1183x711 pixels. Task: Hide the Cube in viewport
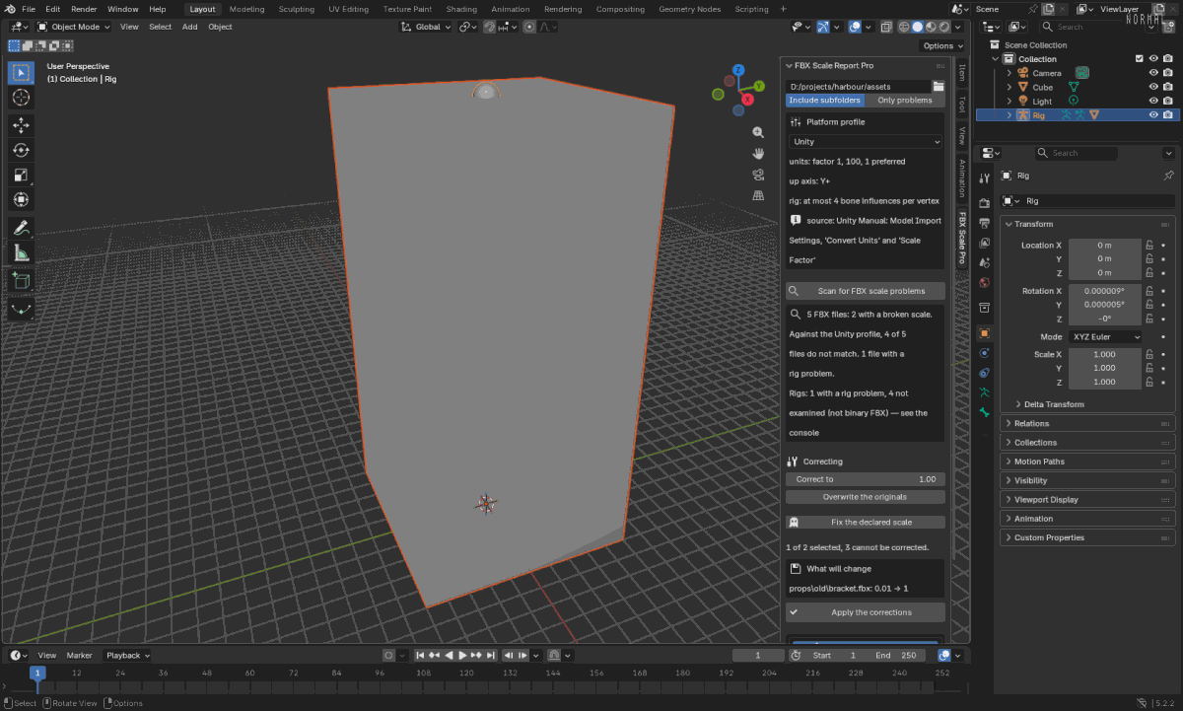1153,87
